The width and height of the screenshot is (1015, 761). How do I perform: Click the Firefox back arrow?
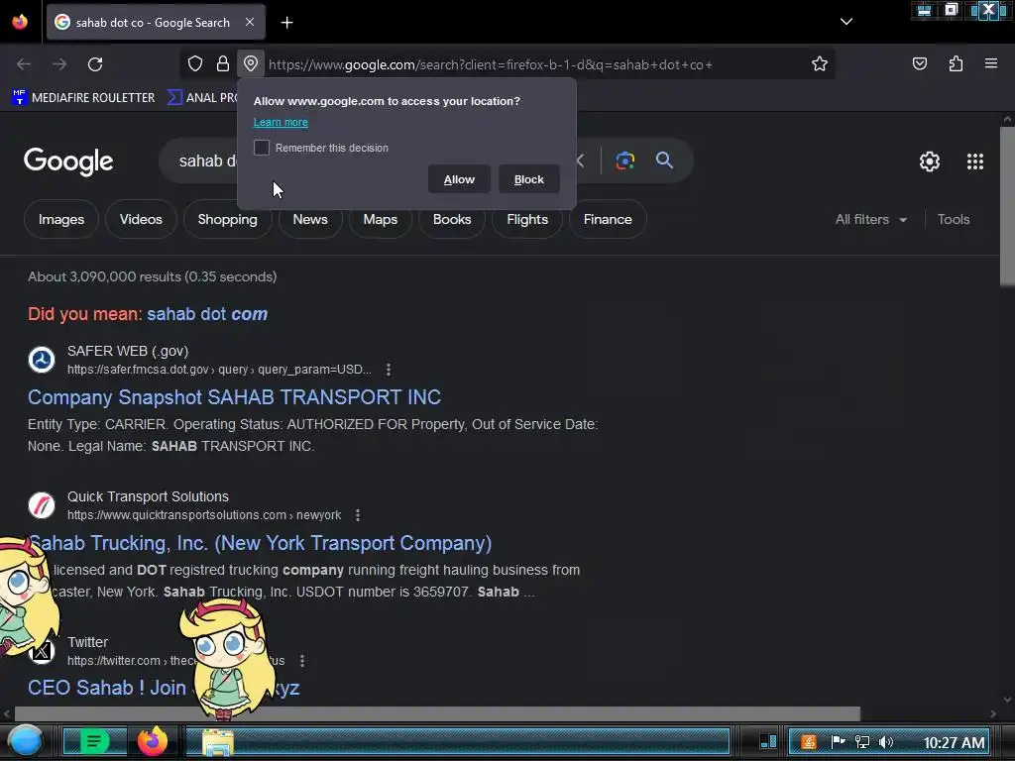tap(24, 64)
